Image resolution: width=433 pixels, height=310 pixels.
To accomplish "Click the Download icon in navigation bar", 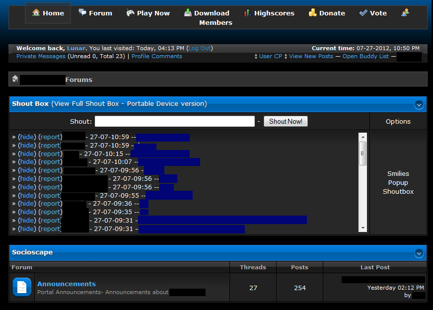I will click(x=188, y=13).
